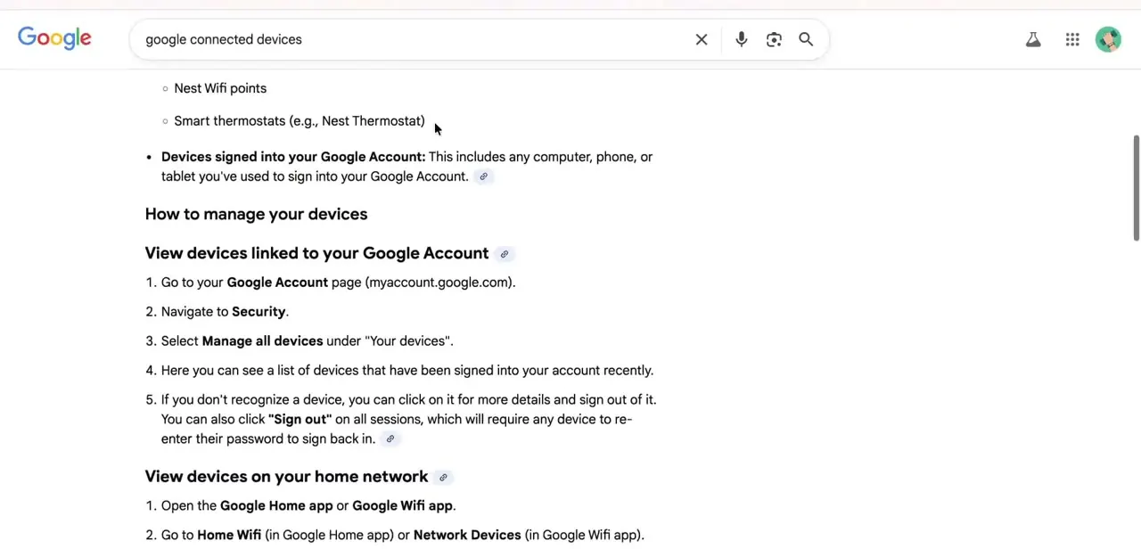
Task: Select the "Nest Wifi points" list item
Action: 220,88
